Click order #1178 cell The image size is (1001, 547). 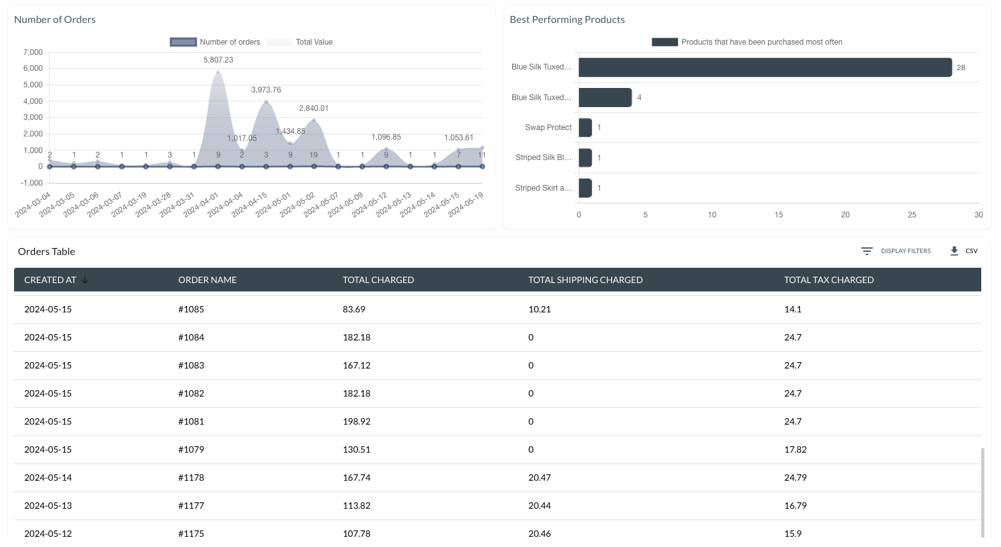click(x=191, y=478)
